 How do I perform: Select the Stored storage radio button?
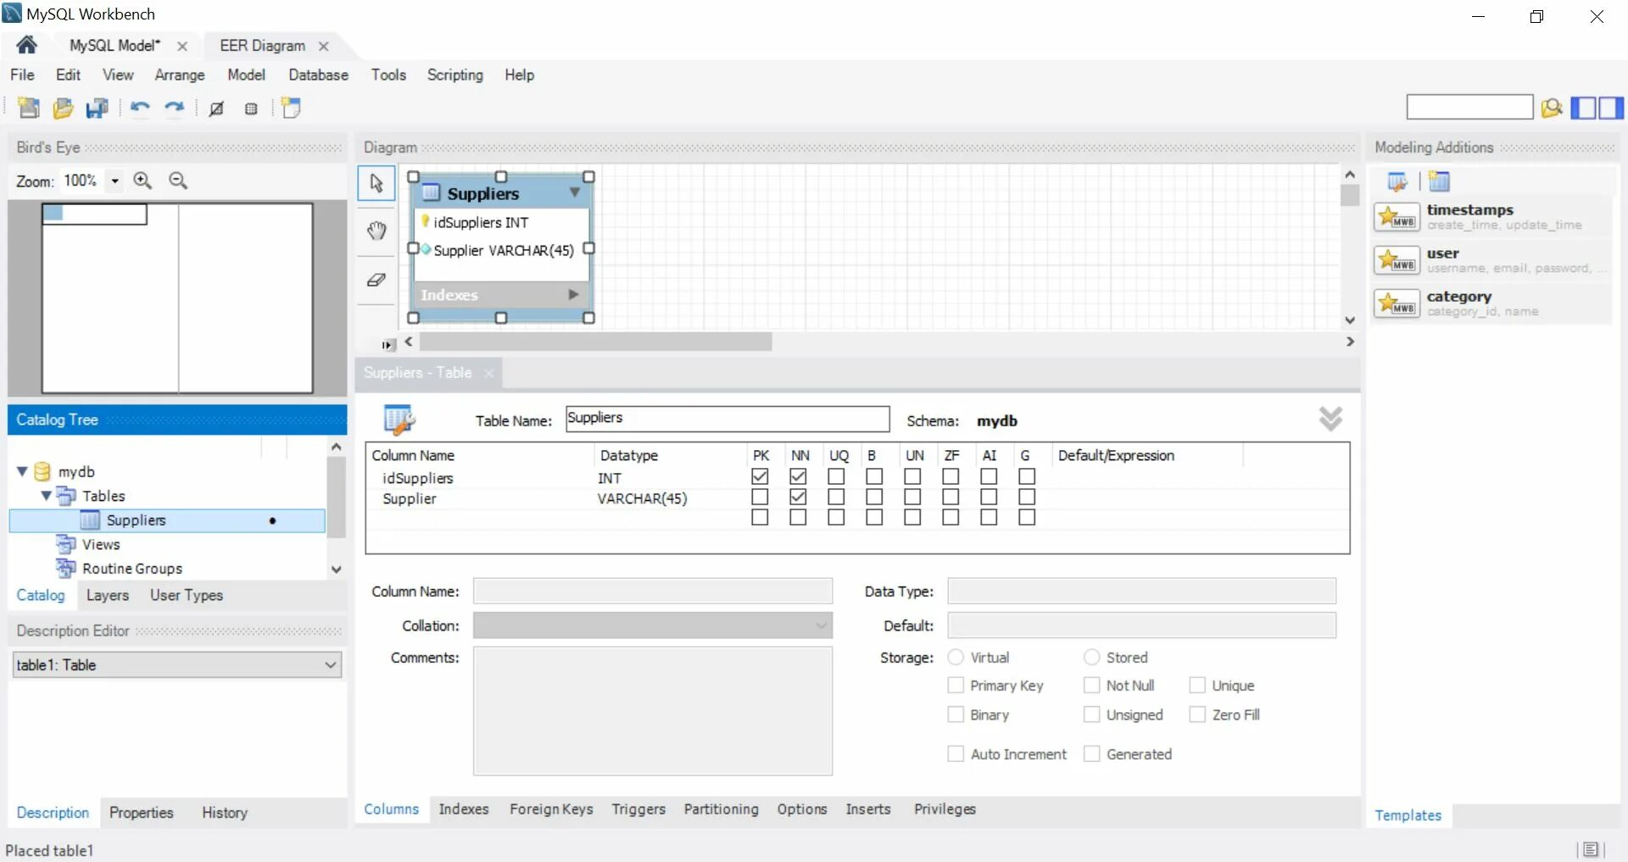[x=1092, y=657]
